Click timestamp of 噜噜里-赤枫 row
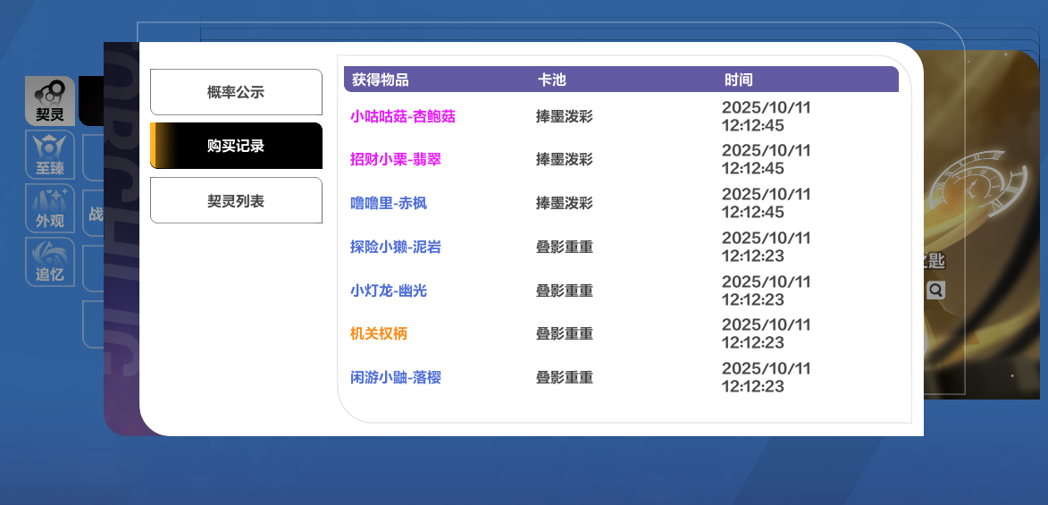 (x=766, y=203)
